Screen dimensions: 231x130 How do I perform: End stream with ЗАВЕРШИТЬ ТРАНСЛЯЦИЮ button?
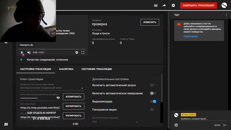coord(199,5)
